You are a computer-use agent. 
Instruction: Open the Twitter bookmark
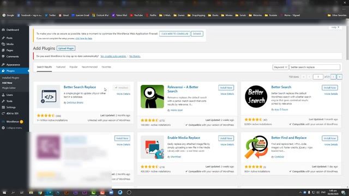tap(50, 15)
